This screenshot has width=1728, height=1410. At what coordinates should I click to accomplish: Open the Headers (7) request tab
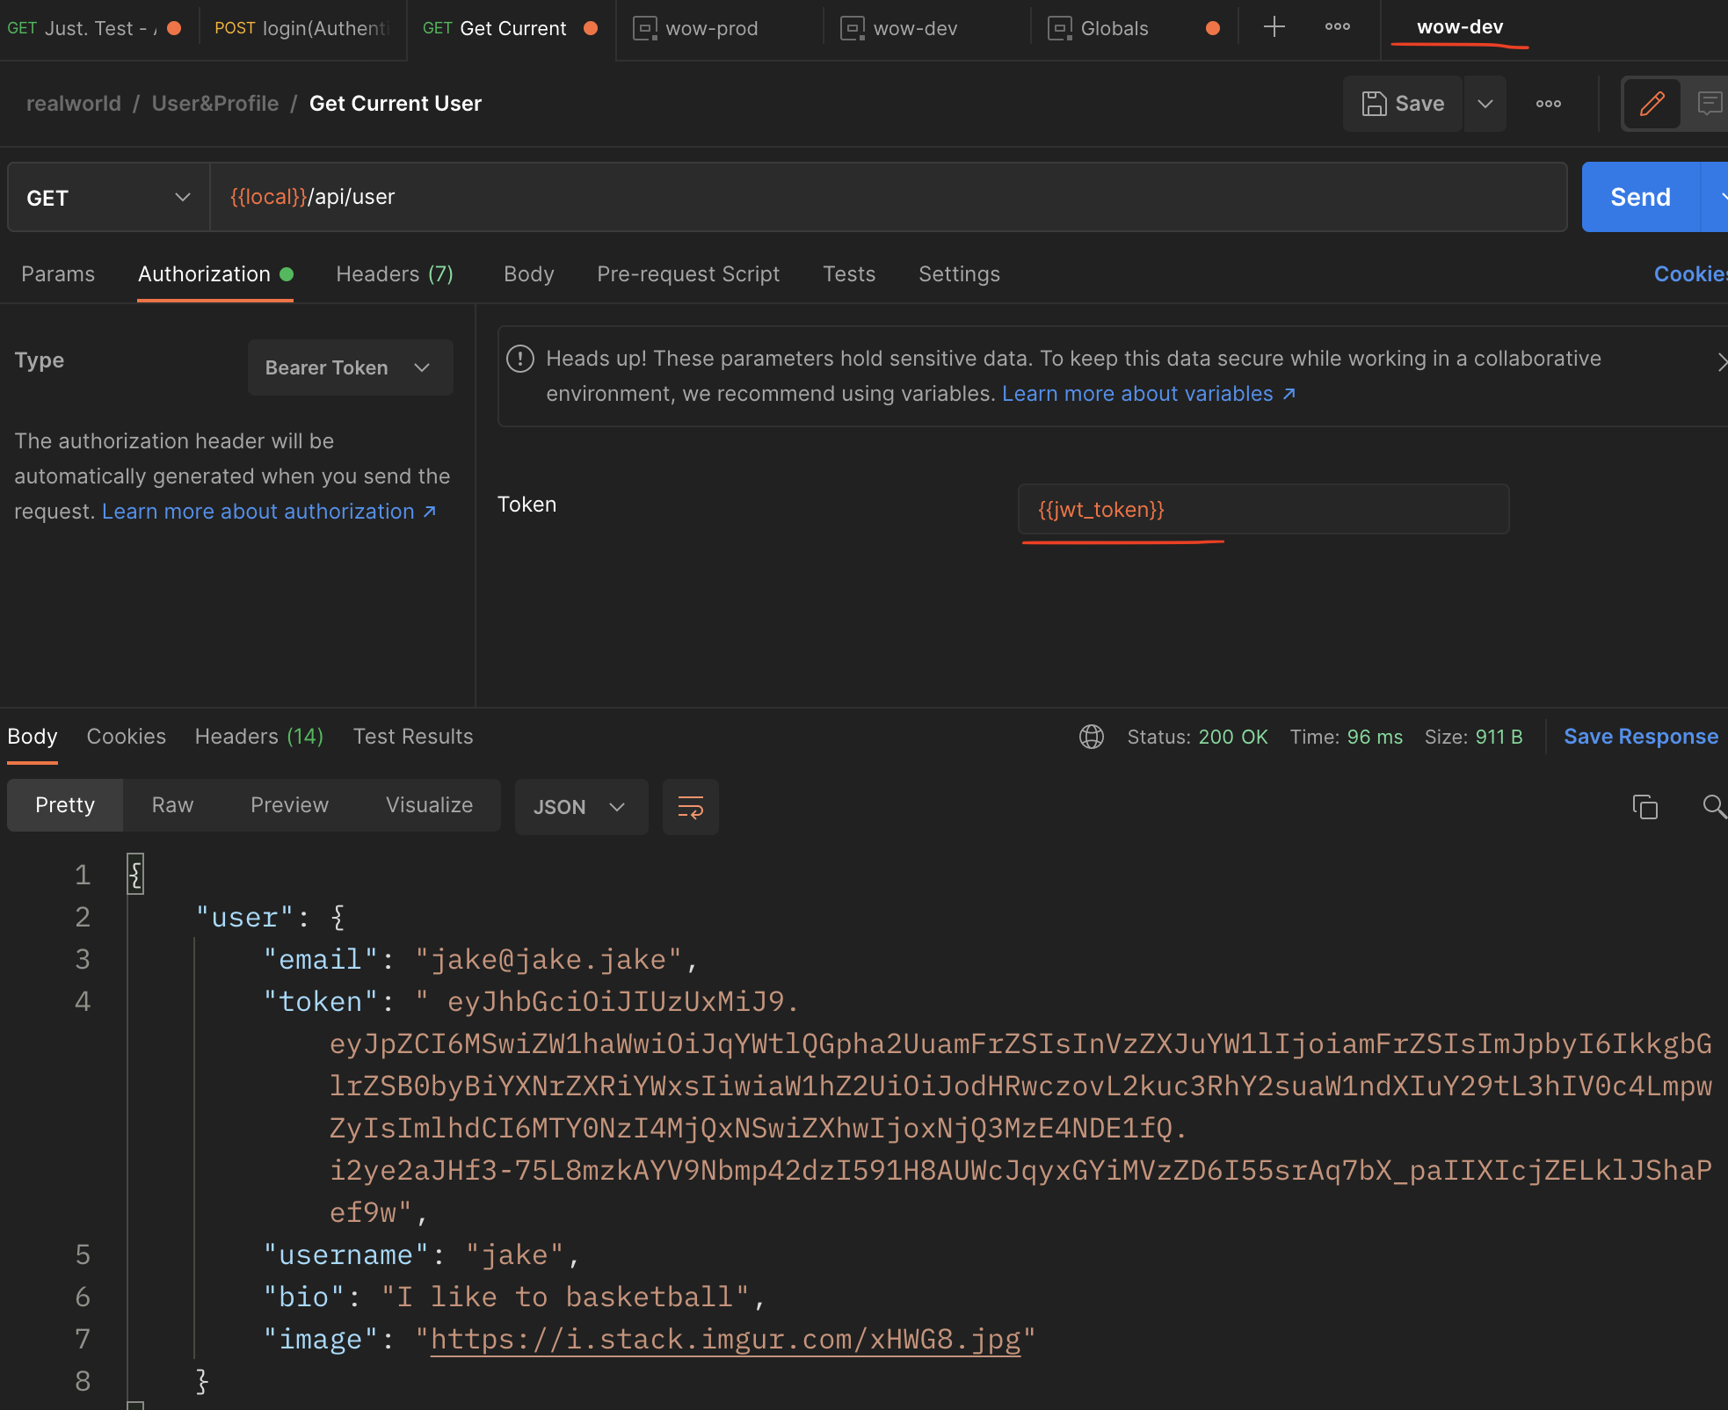click(x=394, y=274)
